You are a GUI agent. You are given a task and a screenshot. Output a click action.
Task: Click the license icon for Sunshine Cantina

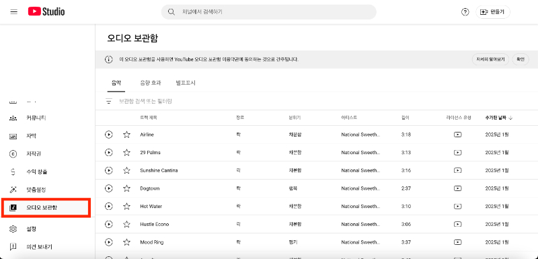457,170
